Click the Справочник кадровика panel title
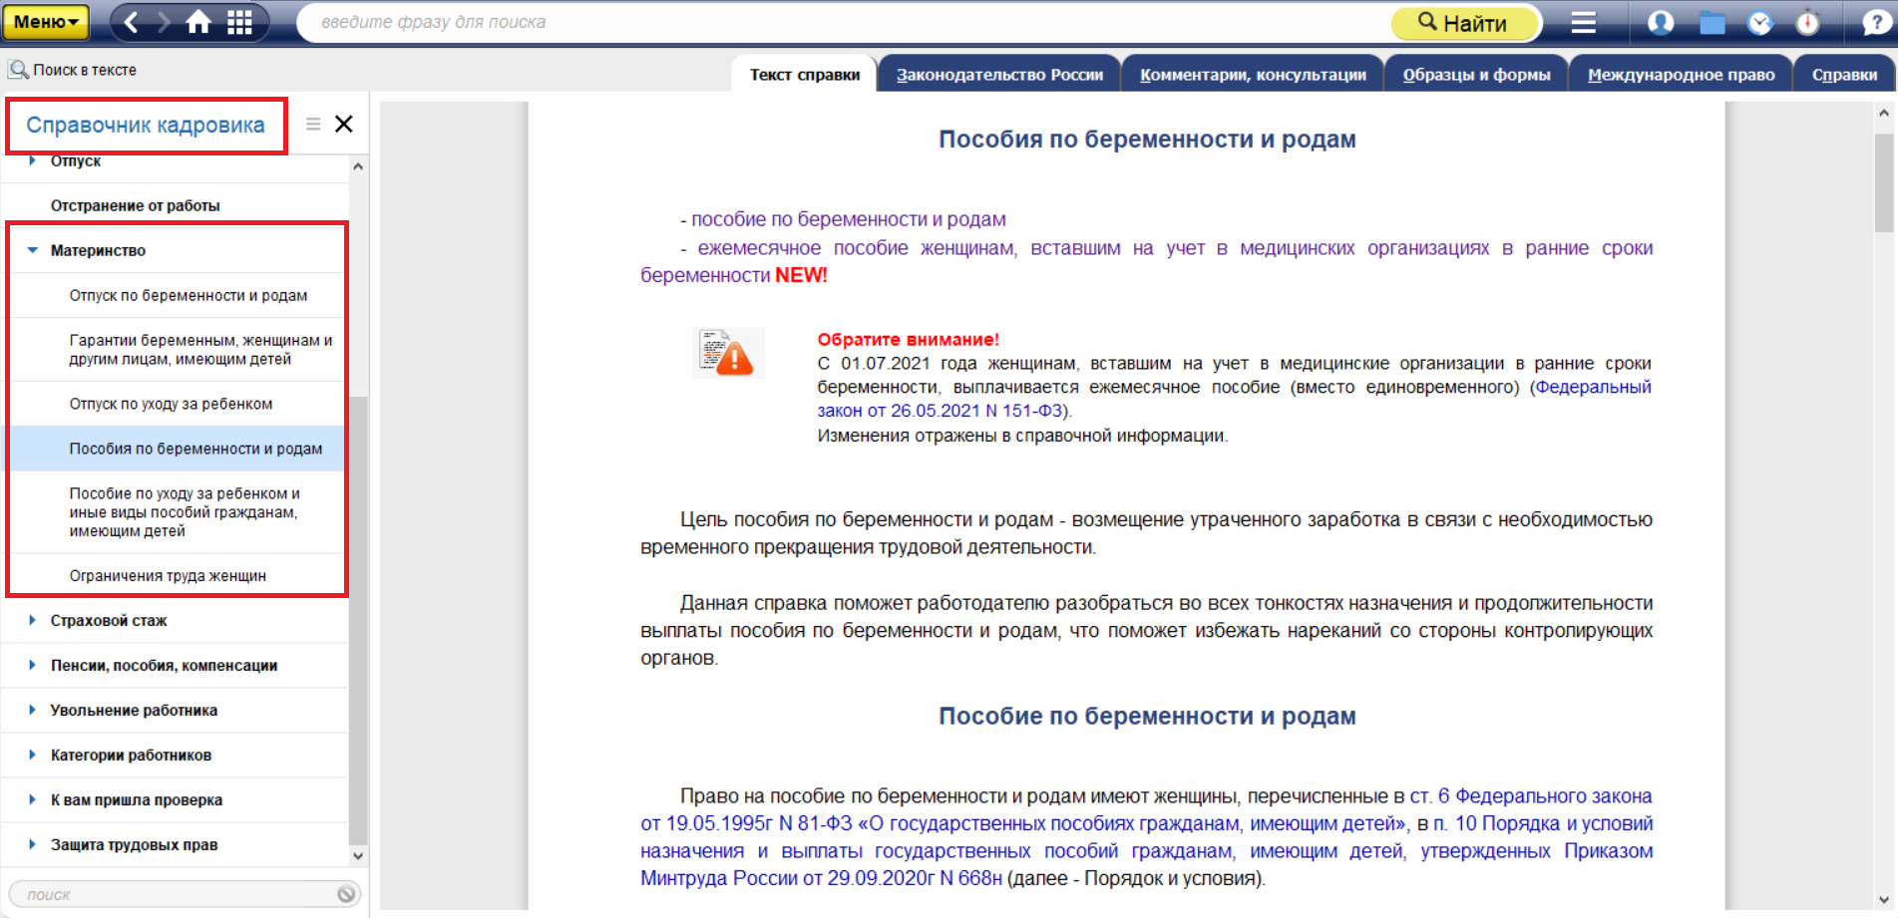This screenshot has width=1898, height=918. [x=146, y=125]
